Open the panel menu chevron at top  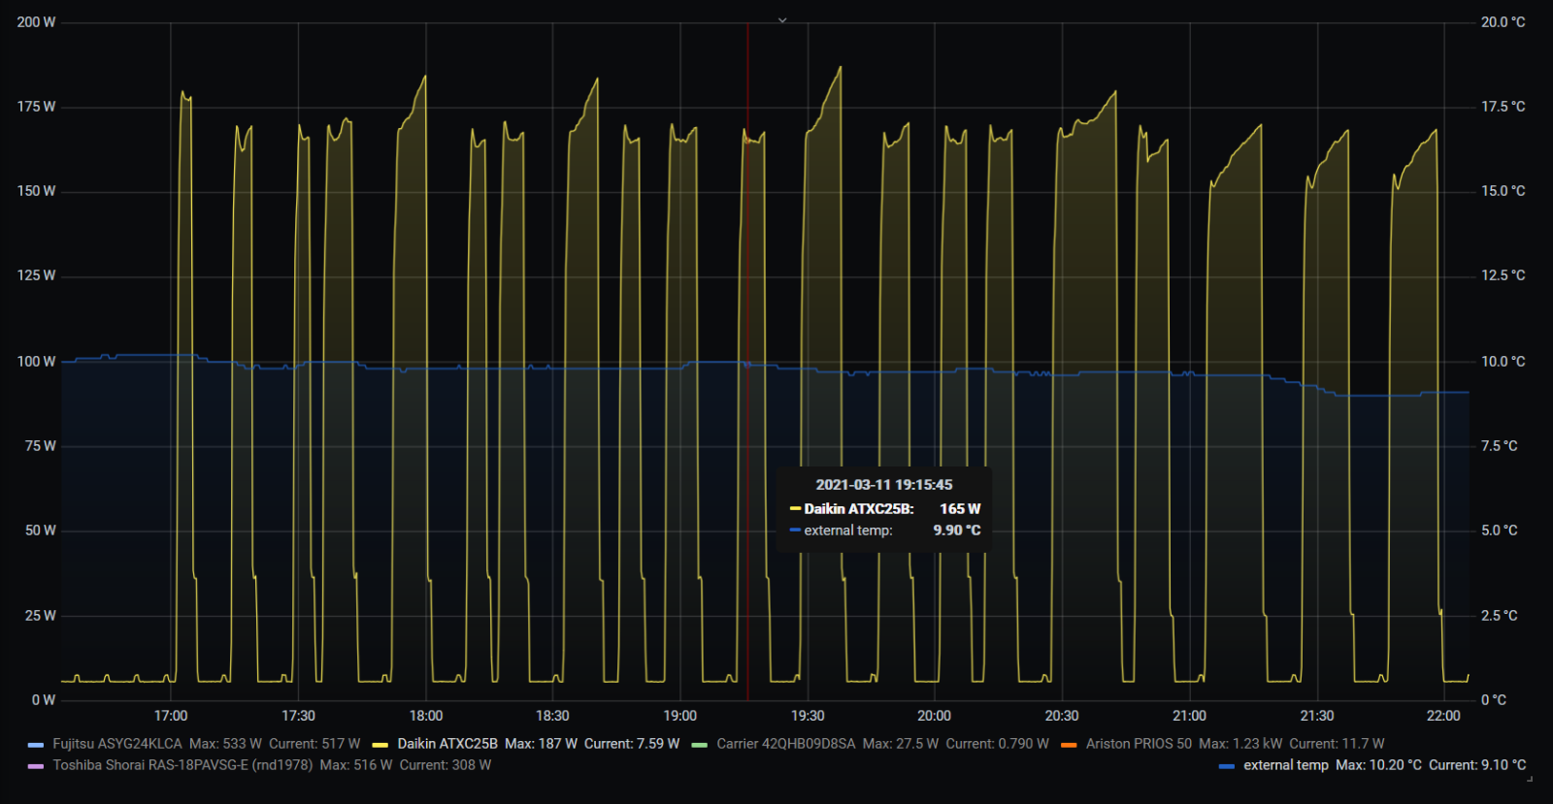pos(782,19)
